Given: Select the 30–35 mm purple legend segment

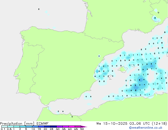Looking at the screenshot, I should (59, 127).
